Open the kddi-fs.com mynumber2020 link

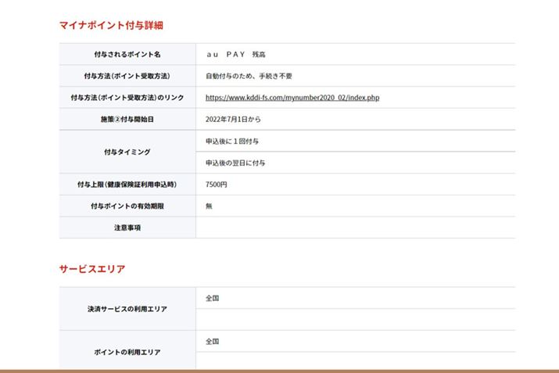coord(292,98)
